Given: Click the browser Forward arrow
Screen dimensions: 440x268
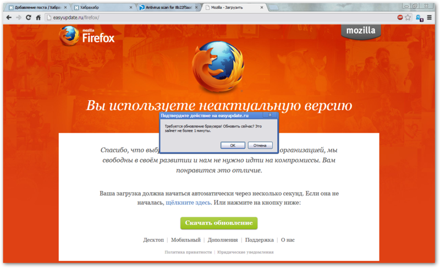Looking at the screenshot, I should tap(19, 18).
